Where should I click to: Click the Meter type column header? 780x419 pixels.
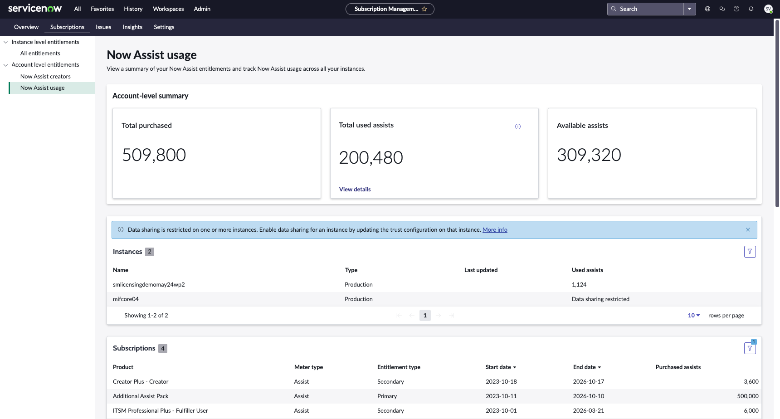308,367
